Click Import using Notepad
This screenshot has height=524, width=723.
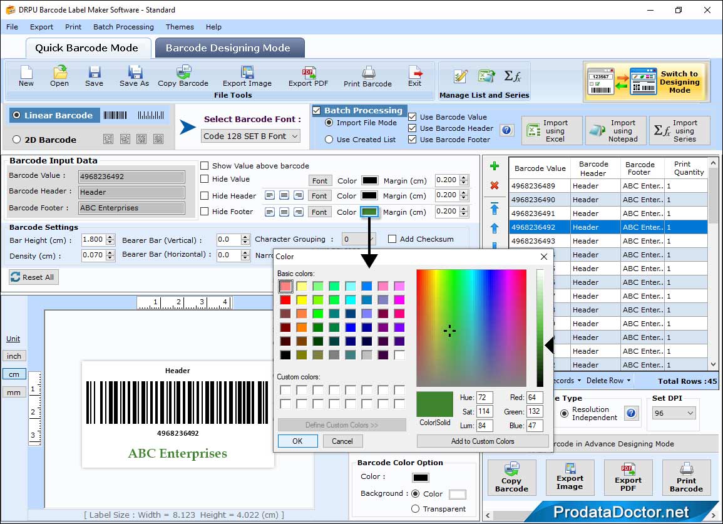coord(615,131)
